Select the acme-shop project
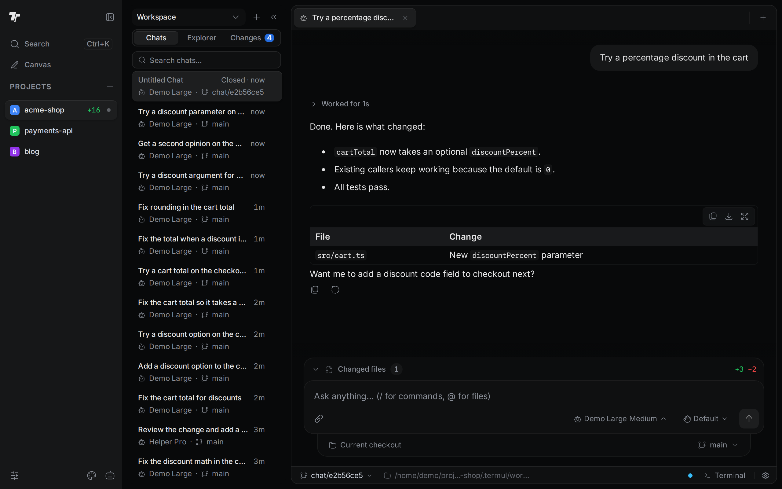Image resolution: width=782 pixels, height=489 pixels. click(x=61, y=110)
